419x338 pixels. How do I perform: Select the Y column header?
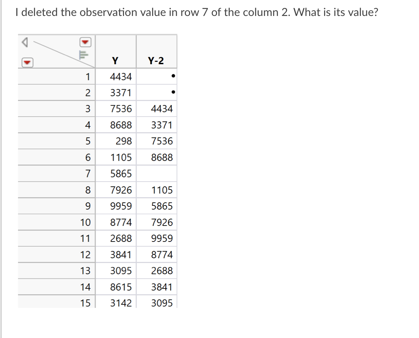pos(115,60)
